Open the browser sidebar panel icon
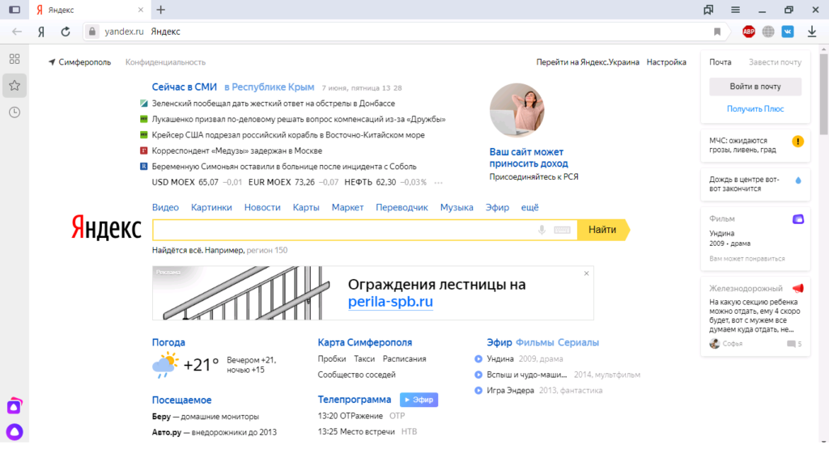 [15, 10]
